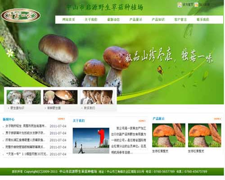Click the first product mushroom image
The width and height of the screenshot is (225, 180).
point(169,135)
